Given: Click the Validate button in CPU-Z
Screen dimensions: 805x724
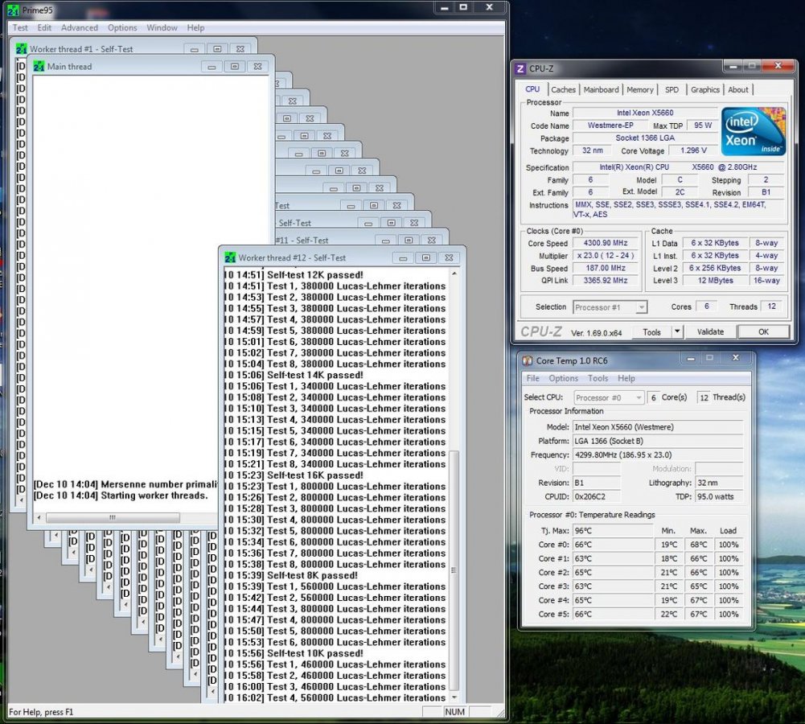Looking at the screenshot, I should coord(709,331).
